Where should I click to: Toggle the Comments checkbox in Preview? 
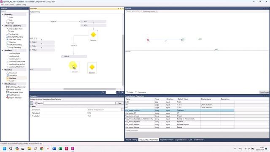point(136,92)
